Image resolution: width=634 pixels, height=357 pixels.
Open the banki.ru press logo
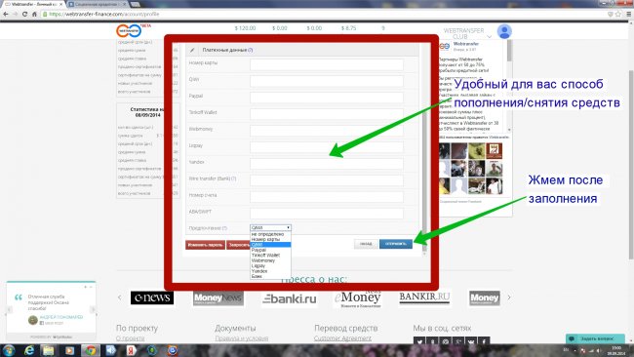(x=289, y=298)
